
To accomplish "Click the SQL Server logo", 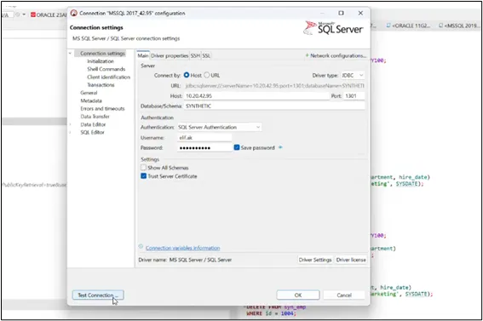I will [x=334, y=28].
